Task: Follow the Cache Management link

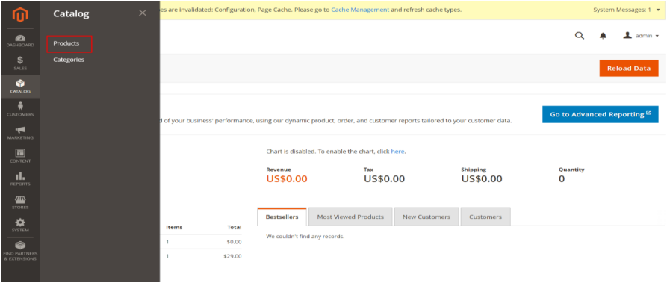Action: click(x=360, y=10)
